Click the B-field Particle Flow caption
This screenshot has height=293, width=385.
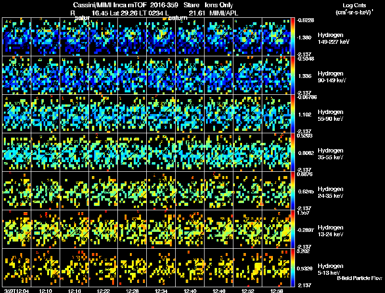359,278
